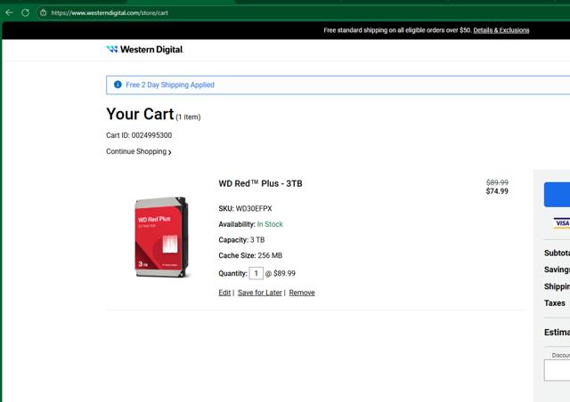Reload the page with the refresh icon

tap(25, 12)
